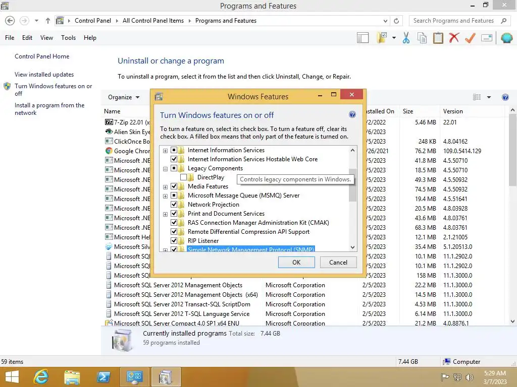Open the Organize dropdown
This screenshot has width=517, height=387.
click(x=124, y=97)
